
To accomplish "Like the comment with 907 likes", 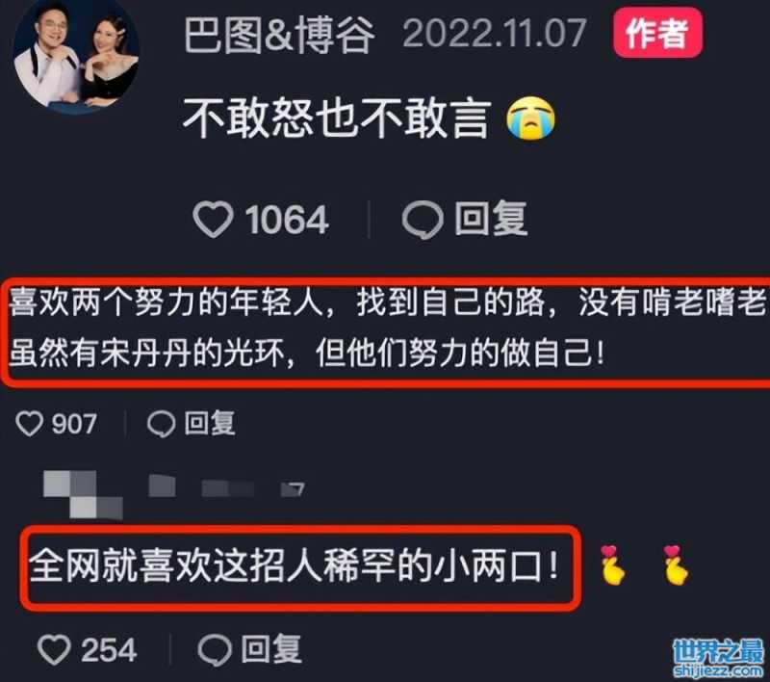I will (30, 424).
